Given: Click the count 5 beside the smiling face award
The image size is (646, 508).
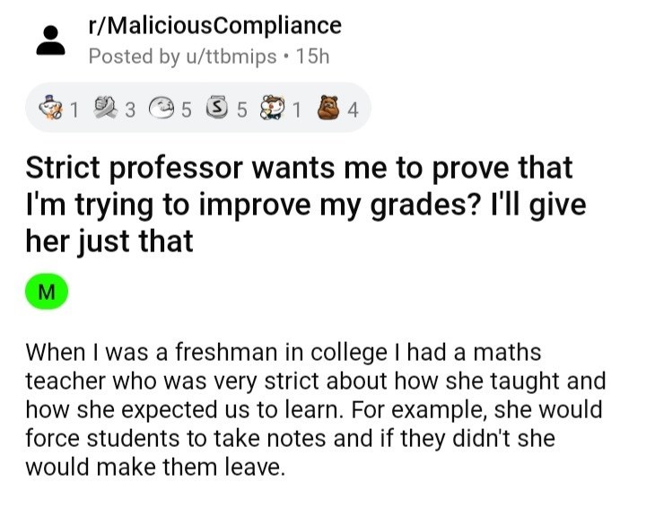Looking at the screenshot, I should point(187,111).
